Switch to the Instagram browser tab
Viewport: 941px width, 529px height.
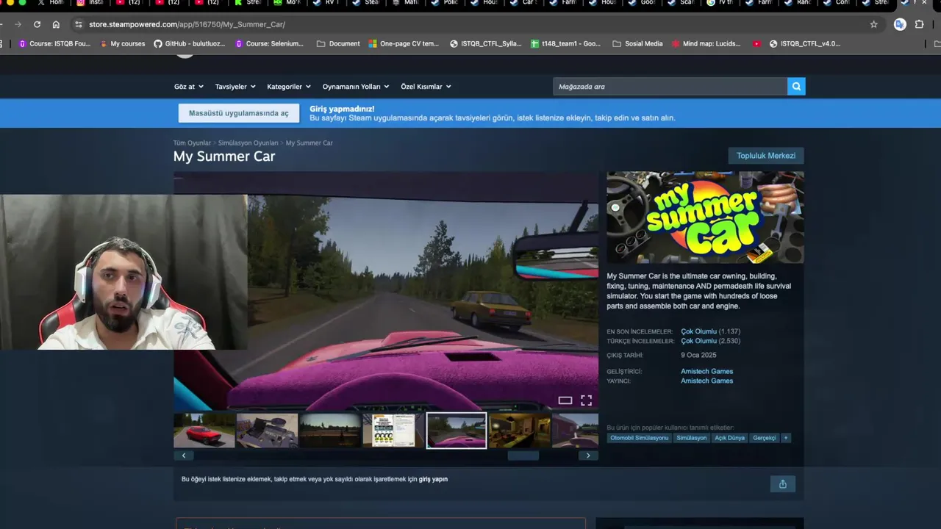tap(91, 3)
